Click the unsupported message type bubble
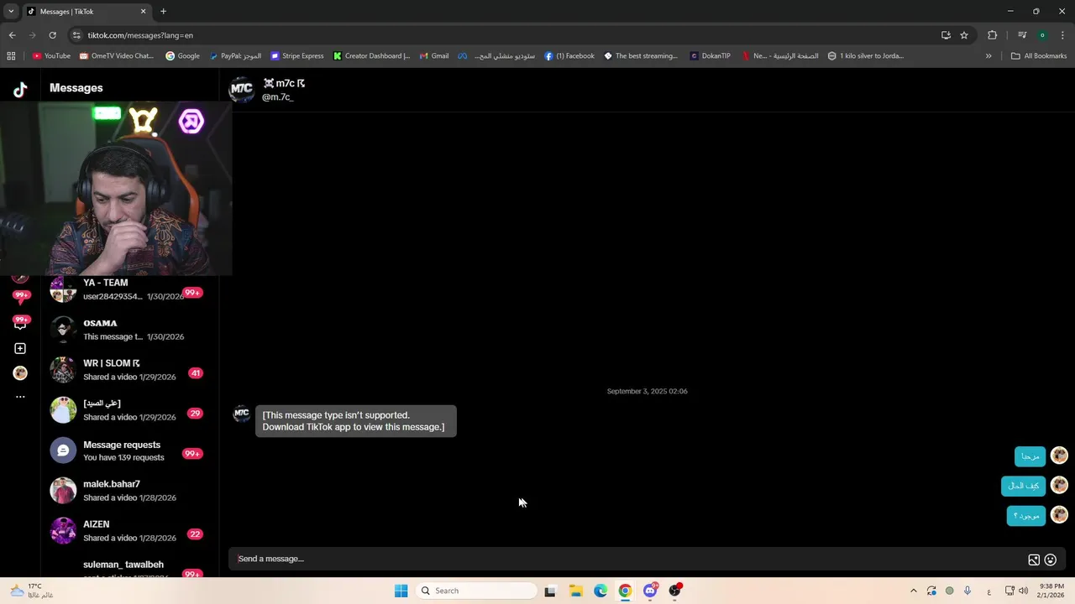Image resolution: width=1075 pixels, height=604 pixels. (x=355, y=421)
